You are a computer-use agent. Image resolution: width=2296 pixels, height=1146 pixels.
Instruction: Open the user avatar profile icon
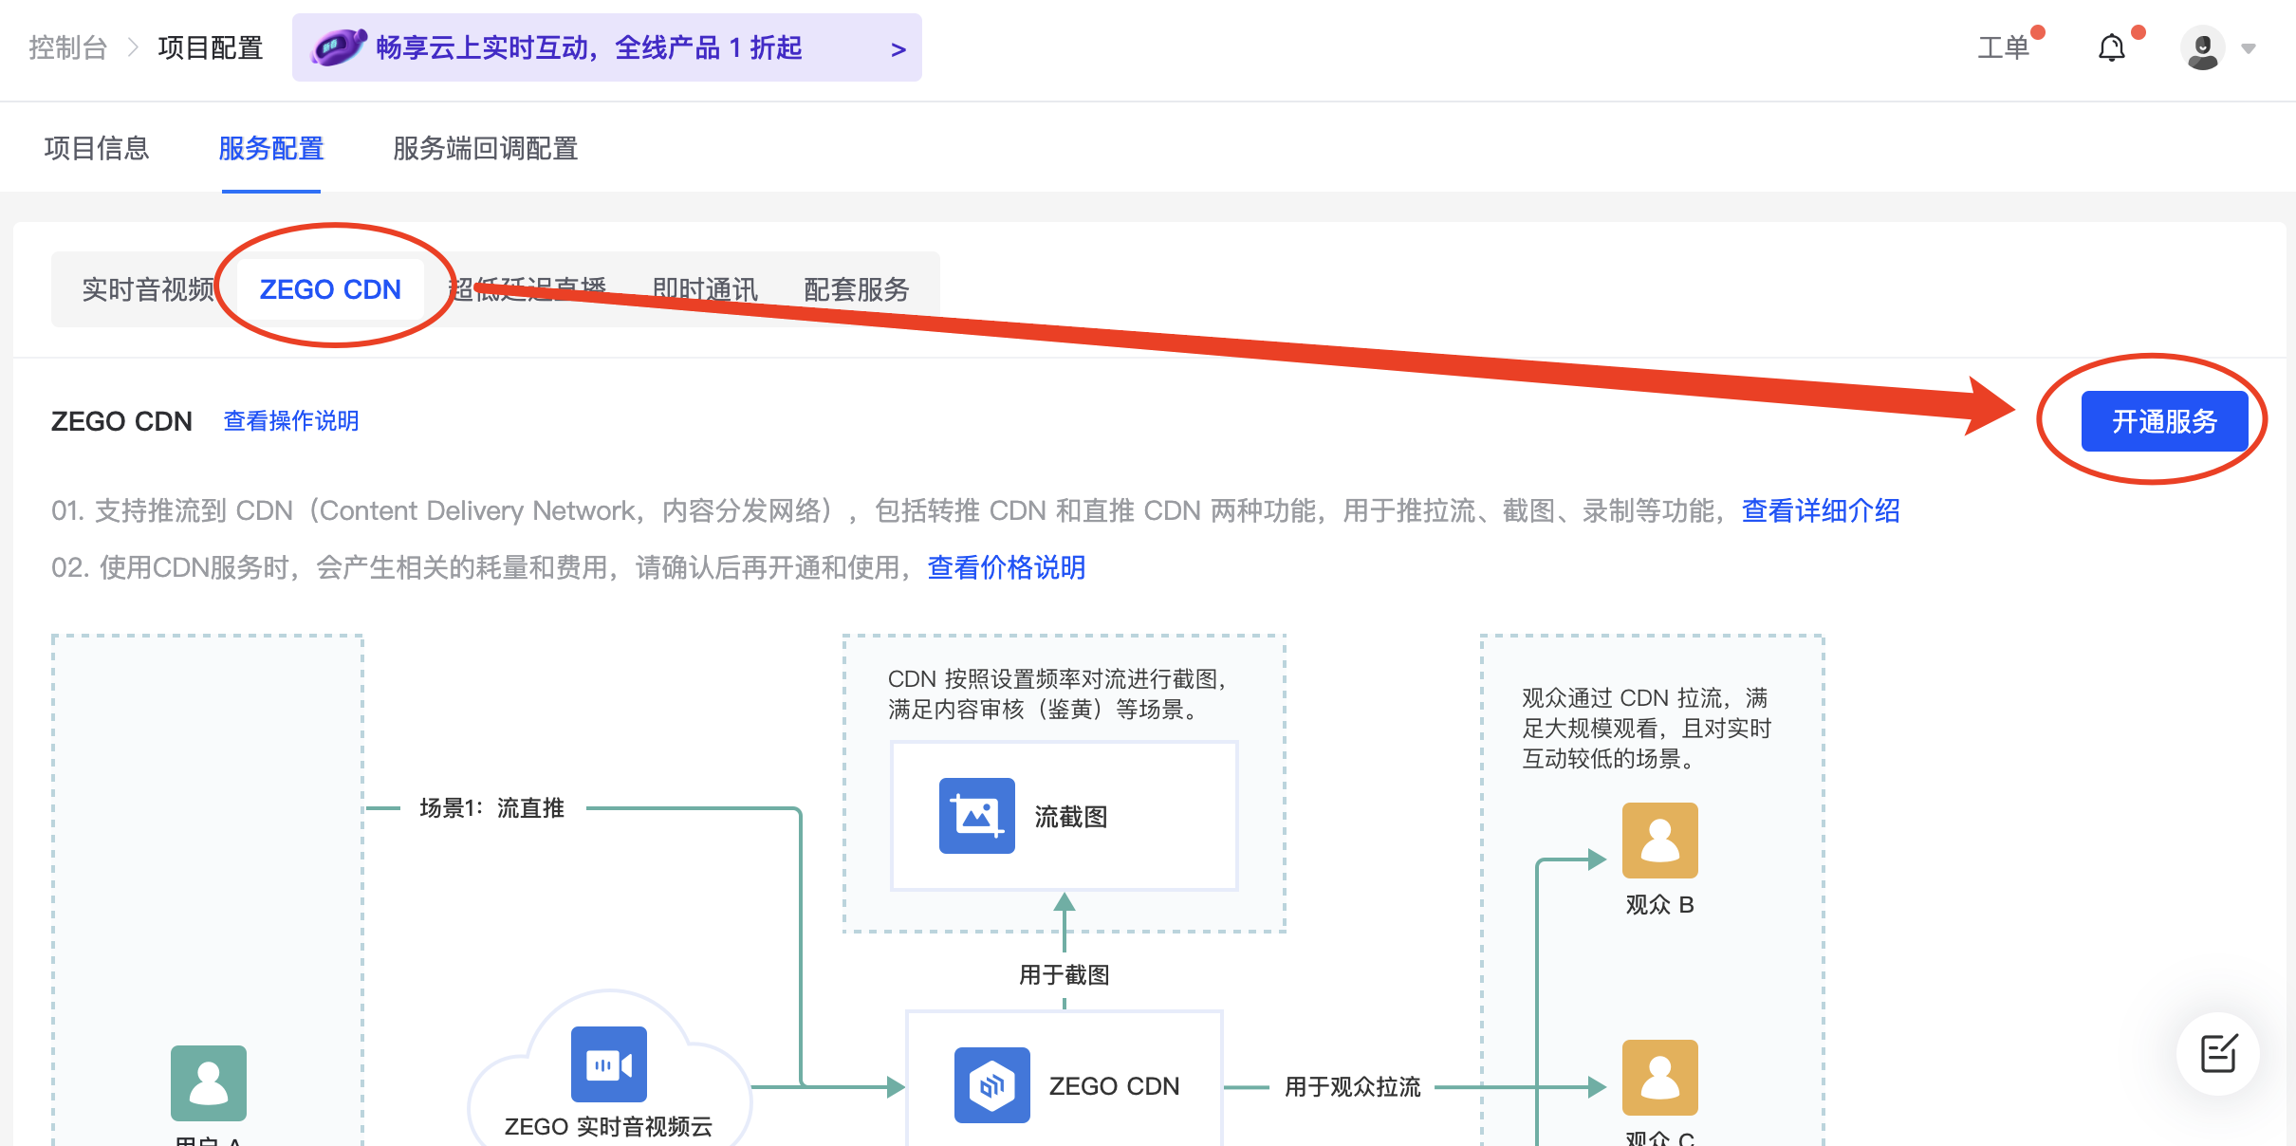coord(2202,47)
